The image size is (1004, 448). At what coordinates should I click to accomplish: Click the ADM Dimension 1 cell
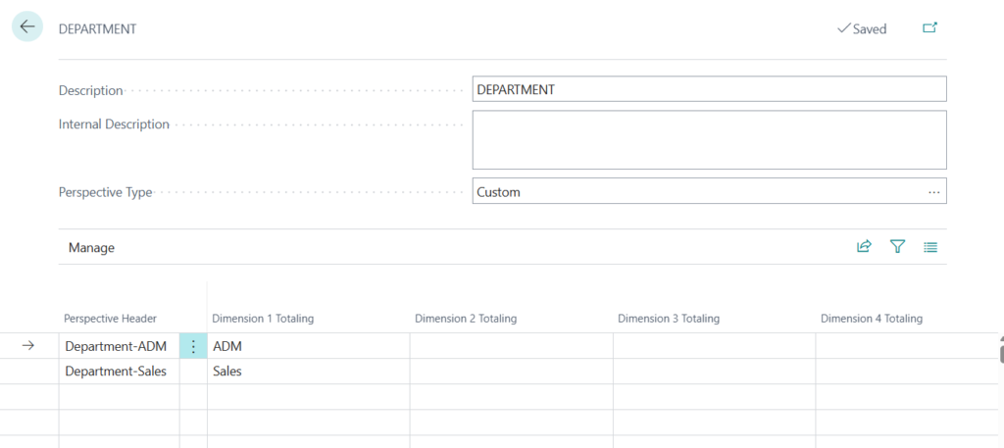point(306,346)
